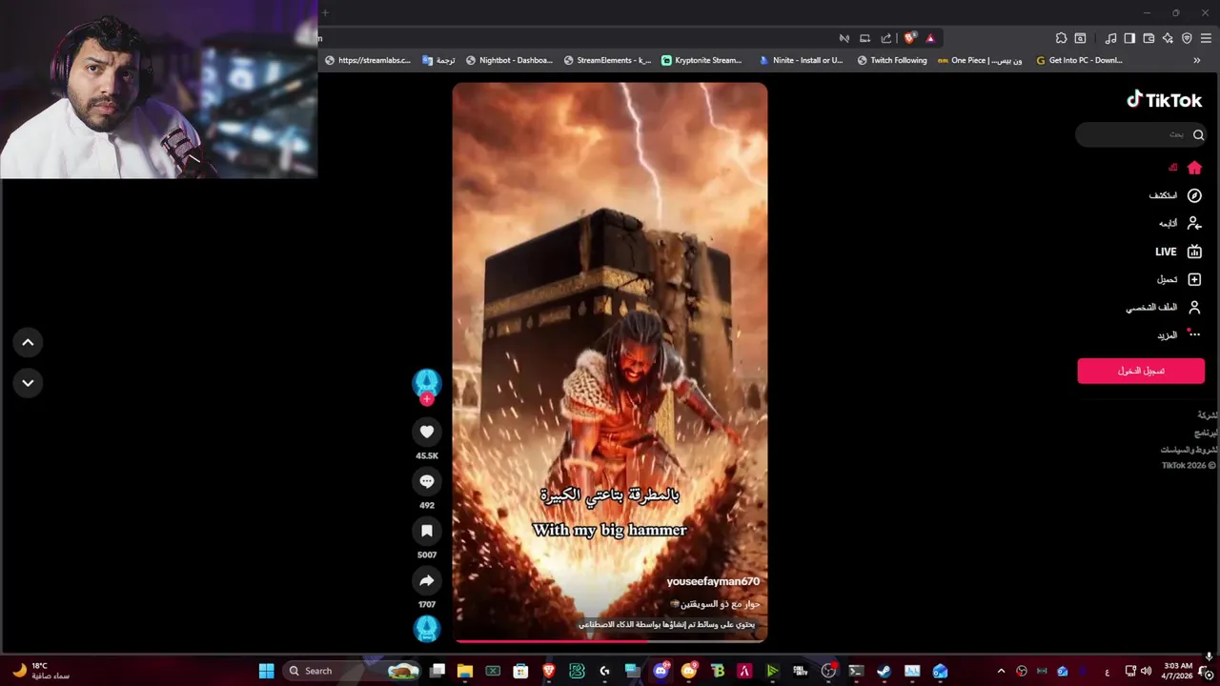Open the LIVE section

point(1179,252)
